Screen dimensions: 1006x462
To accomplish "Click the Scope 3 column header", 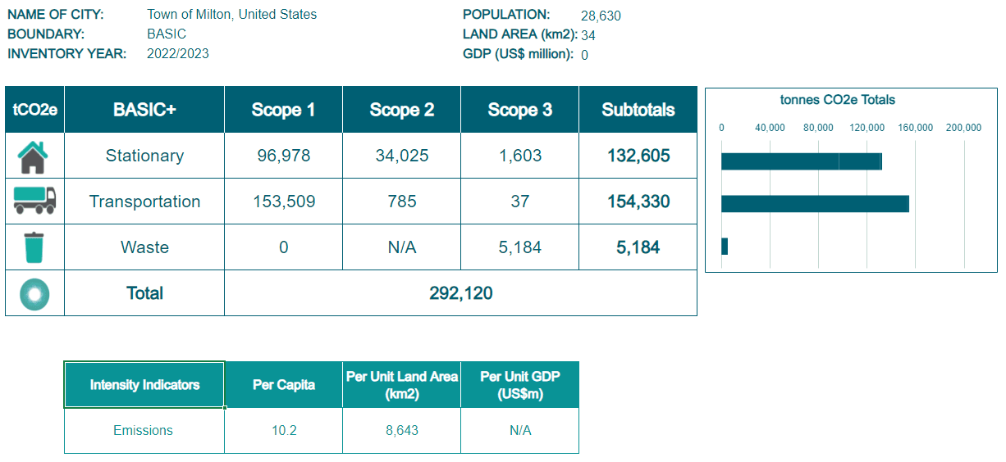I will tap(519, 110).
